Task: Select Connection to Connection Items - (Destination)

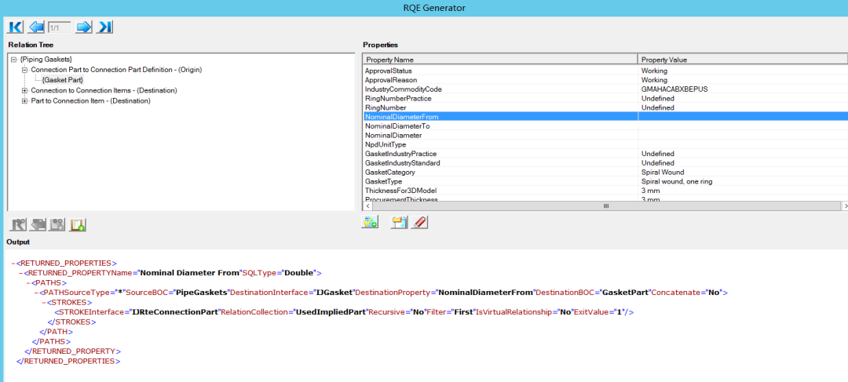Action: pos(104,90)
